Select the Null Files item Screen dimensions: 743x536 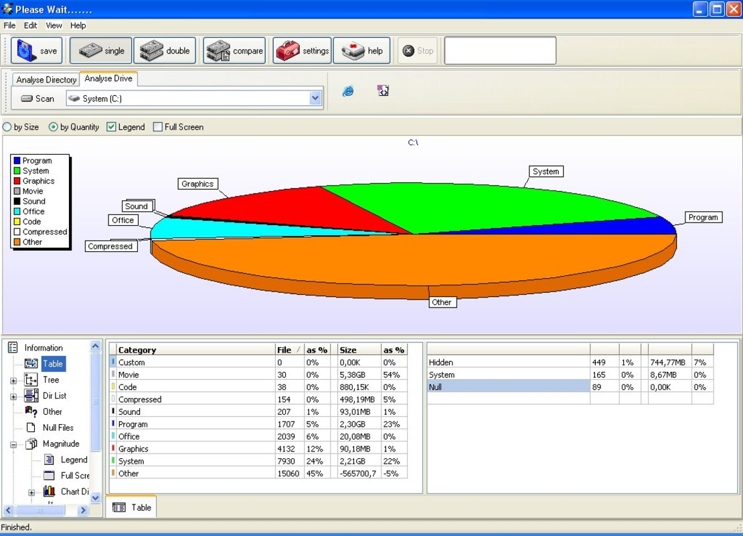[58, 427]
